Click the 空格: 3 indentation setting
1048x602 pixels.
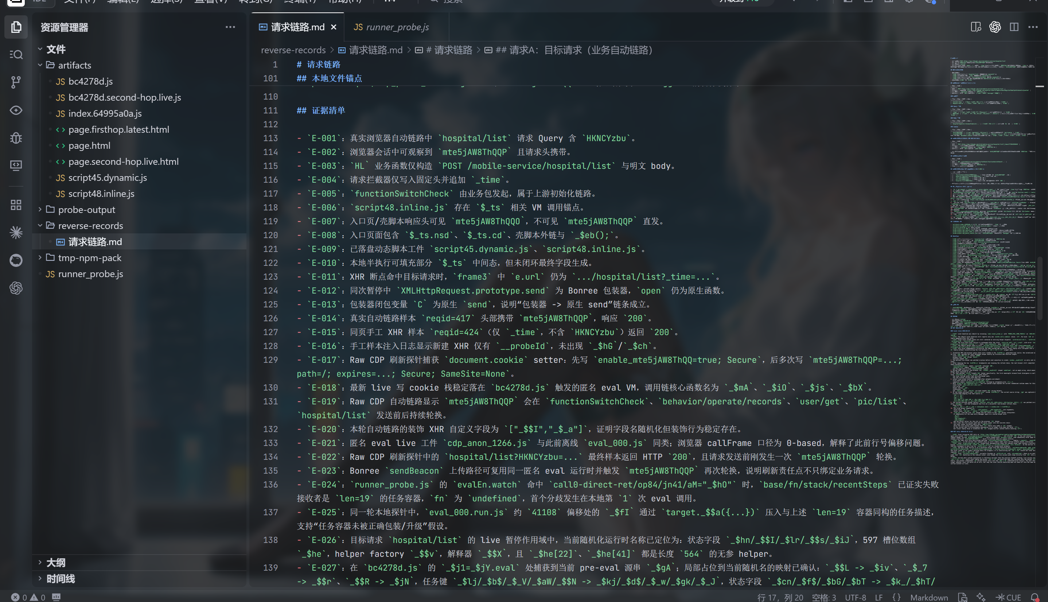(x=823, y=597)
